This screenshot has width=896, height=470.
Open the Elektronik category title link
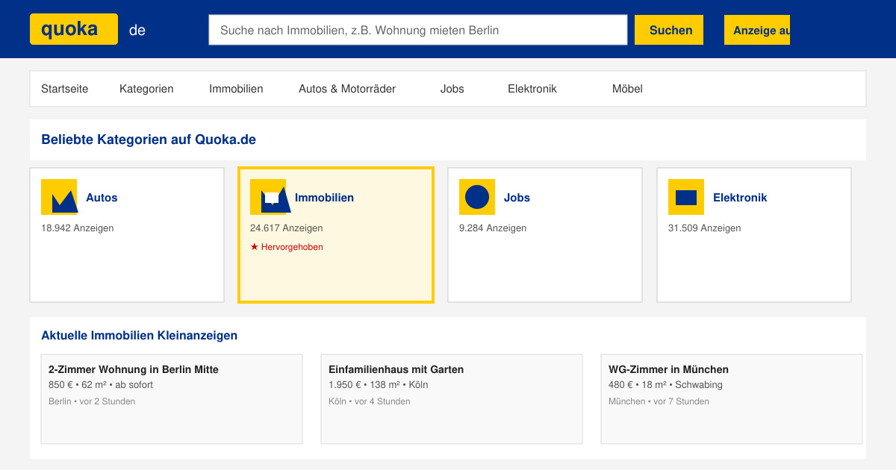tap(740, 198)
